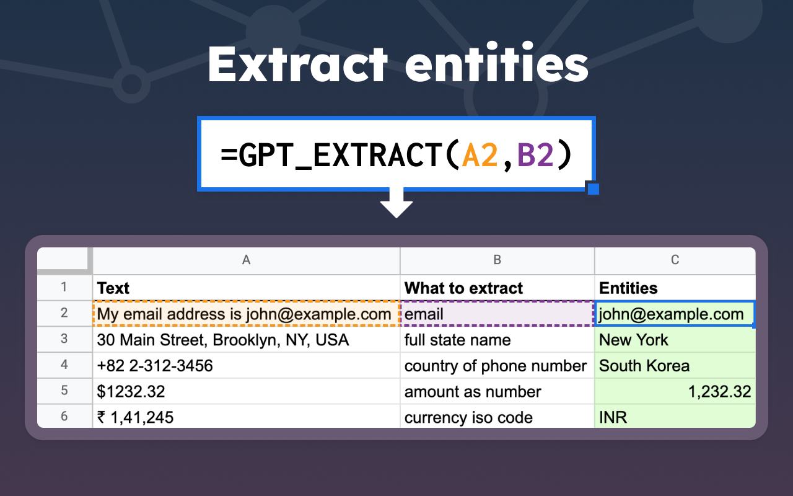Screen dimensions: 793x496
Task: Click the 'Extract entities' heading
Action: [x=397, y=63]
